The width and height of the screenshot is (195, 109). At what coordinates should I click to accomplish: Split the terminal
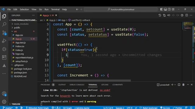pyautogui.click(x=179, y=85)
